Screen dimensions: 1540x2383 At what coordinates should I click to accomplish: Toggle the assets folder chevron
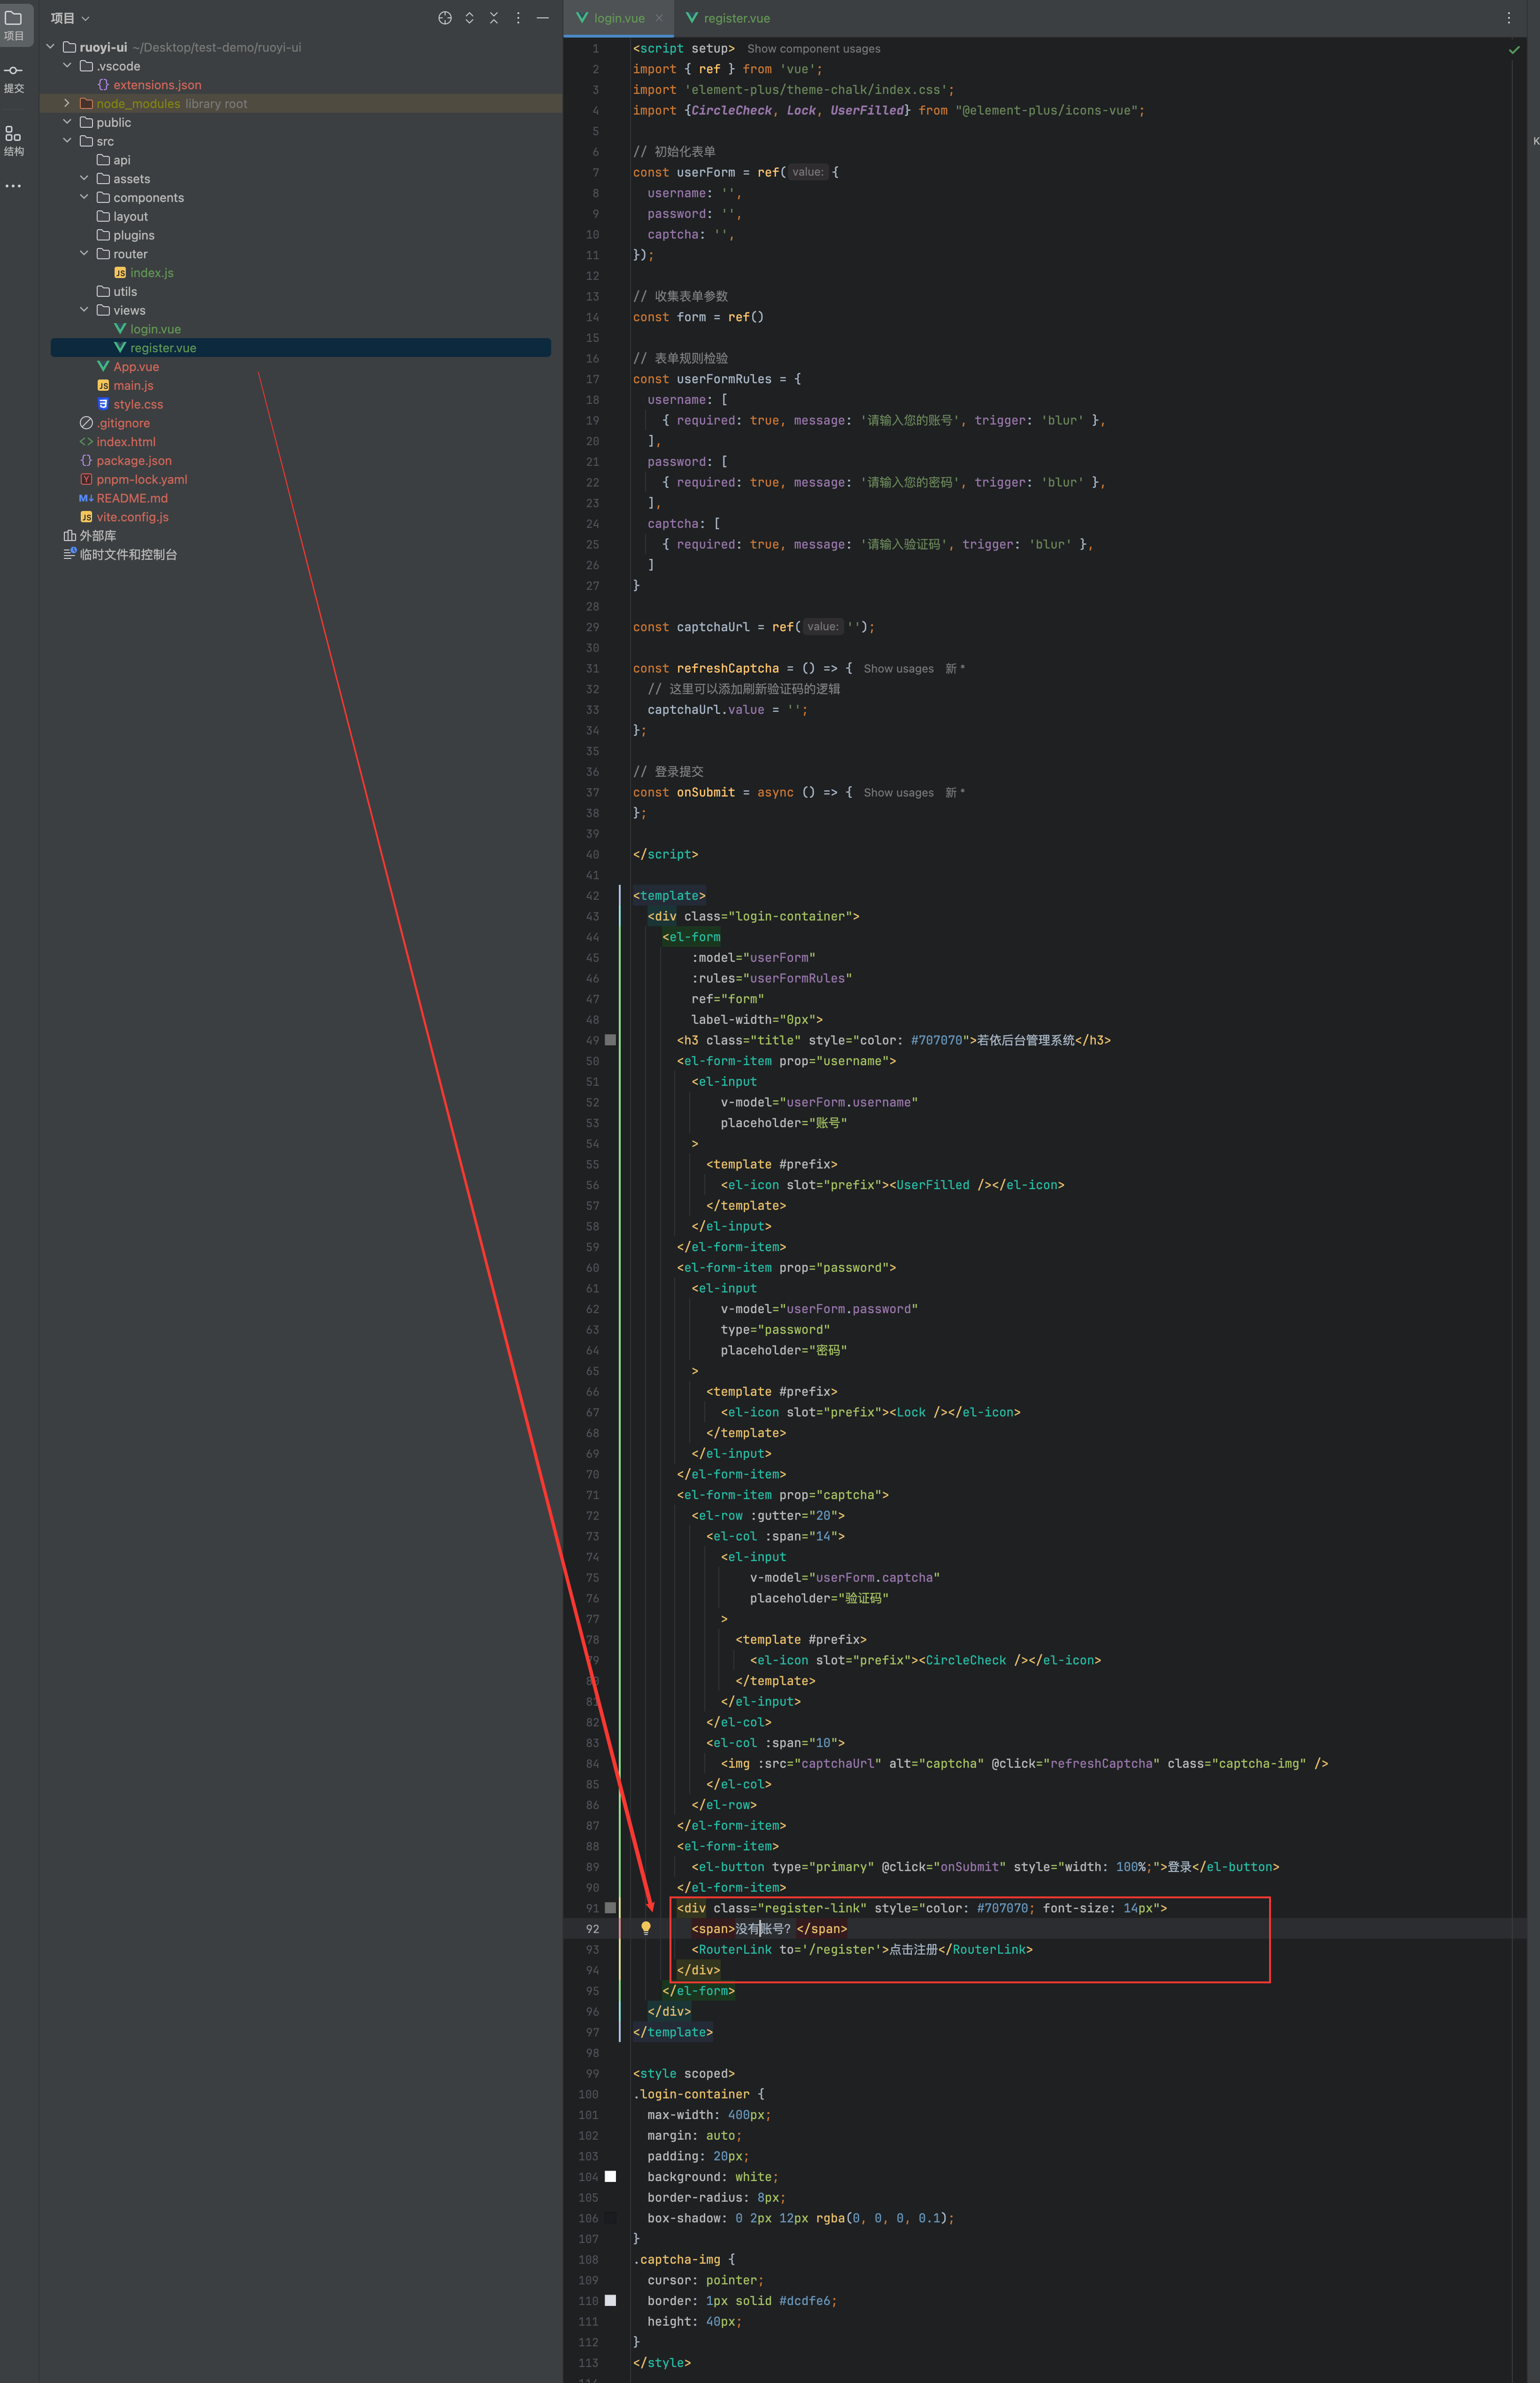(x=84, y=178)
